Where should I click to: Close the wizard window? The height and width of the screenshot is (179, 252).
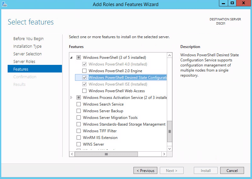pyautogui.click(x=243, y=3)
